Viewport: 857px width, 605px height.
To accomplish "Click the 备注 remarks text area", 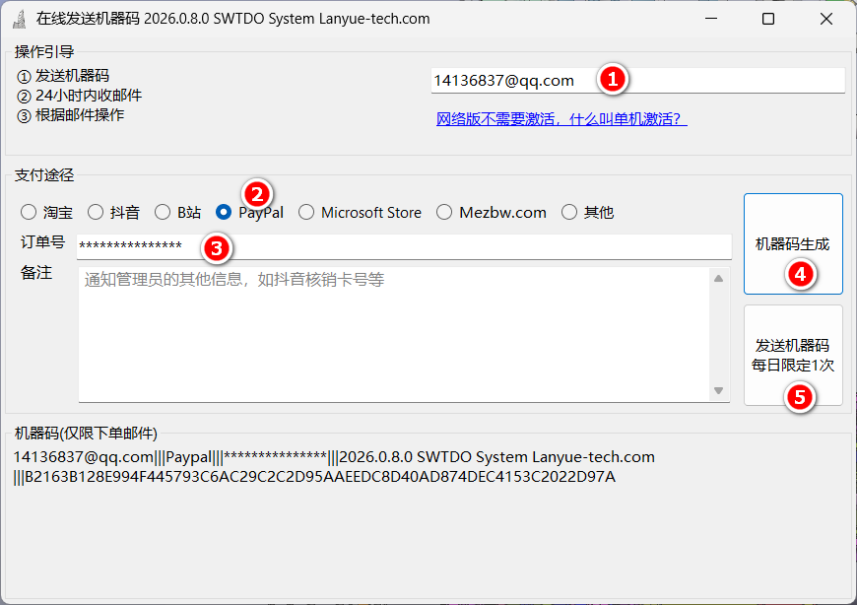I will pos(394,335).
